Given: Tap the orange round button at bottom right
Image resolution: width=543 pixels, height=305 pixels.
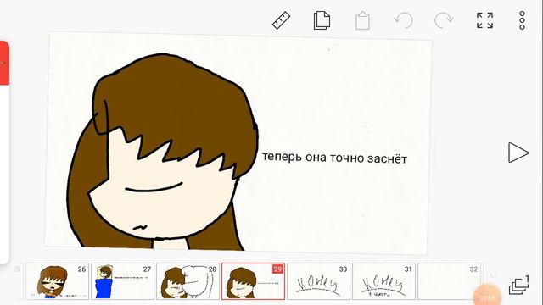Looking at the screenshot, I should click(x=488, y=296).
